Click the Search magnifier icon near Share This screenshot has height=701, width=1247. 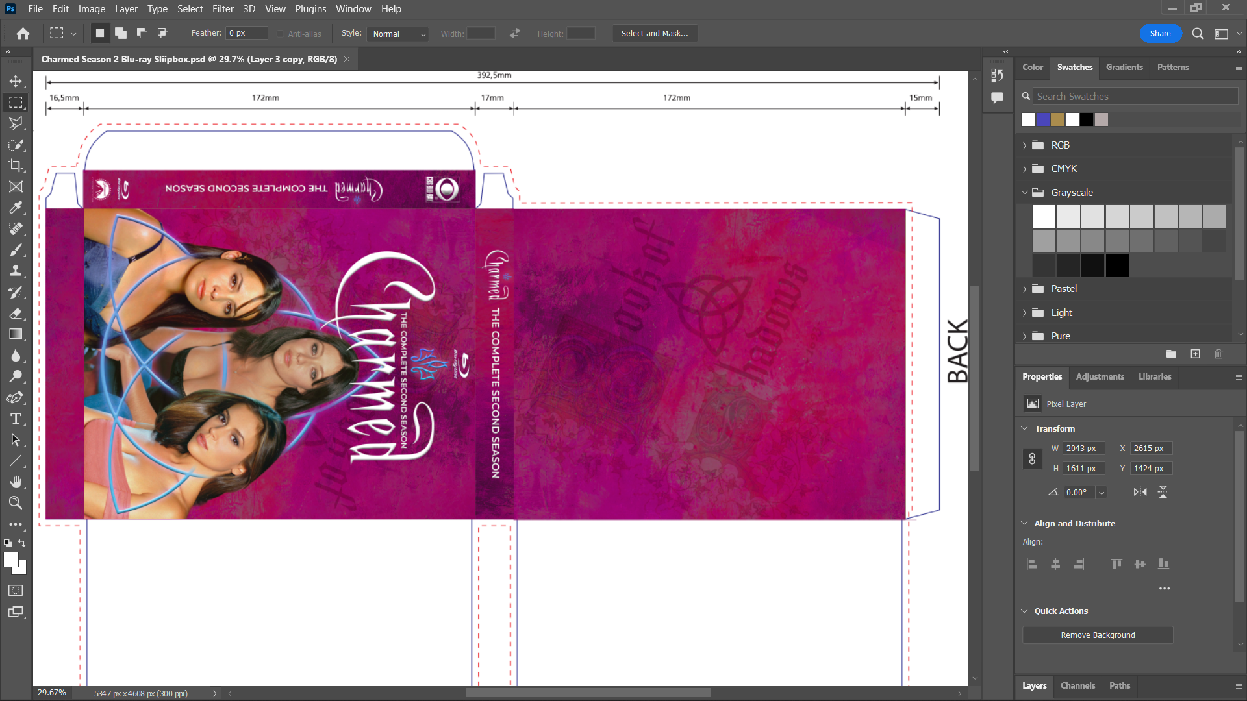click(1198, 33)
